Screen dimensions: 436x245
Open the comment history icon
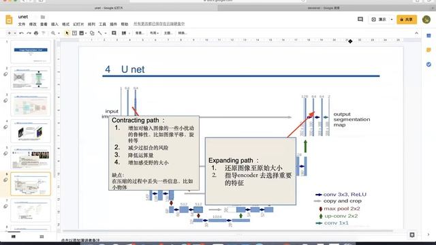[x=360, y=20]
